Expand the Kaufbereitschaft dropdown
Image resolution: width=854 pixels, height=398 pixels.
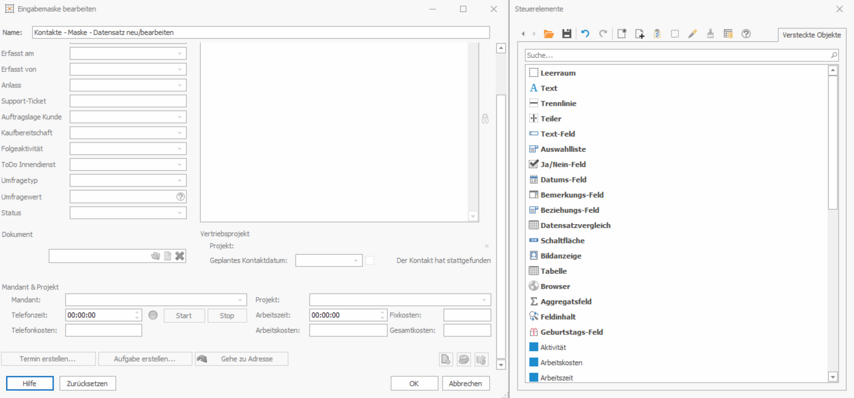click(x=180, y=133)
